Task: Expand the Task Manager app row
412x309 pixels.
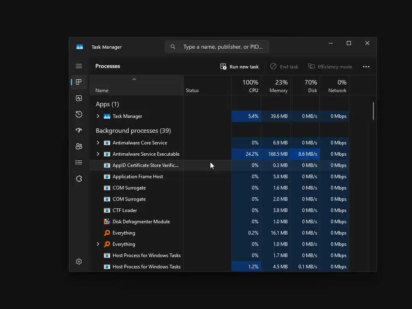Action: click(x=98, y=116)
